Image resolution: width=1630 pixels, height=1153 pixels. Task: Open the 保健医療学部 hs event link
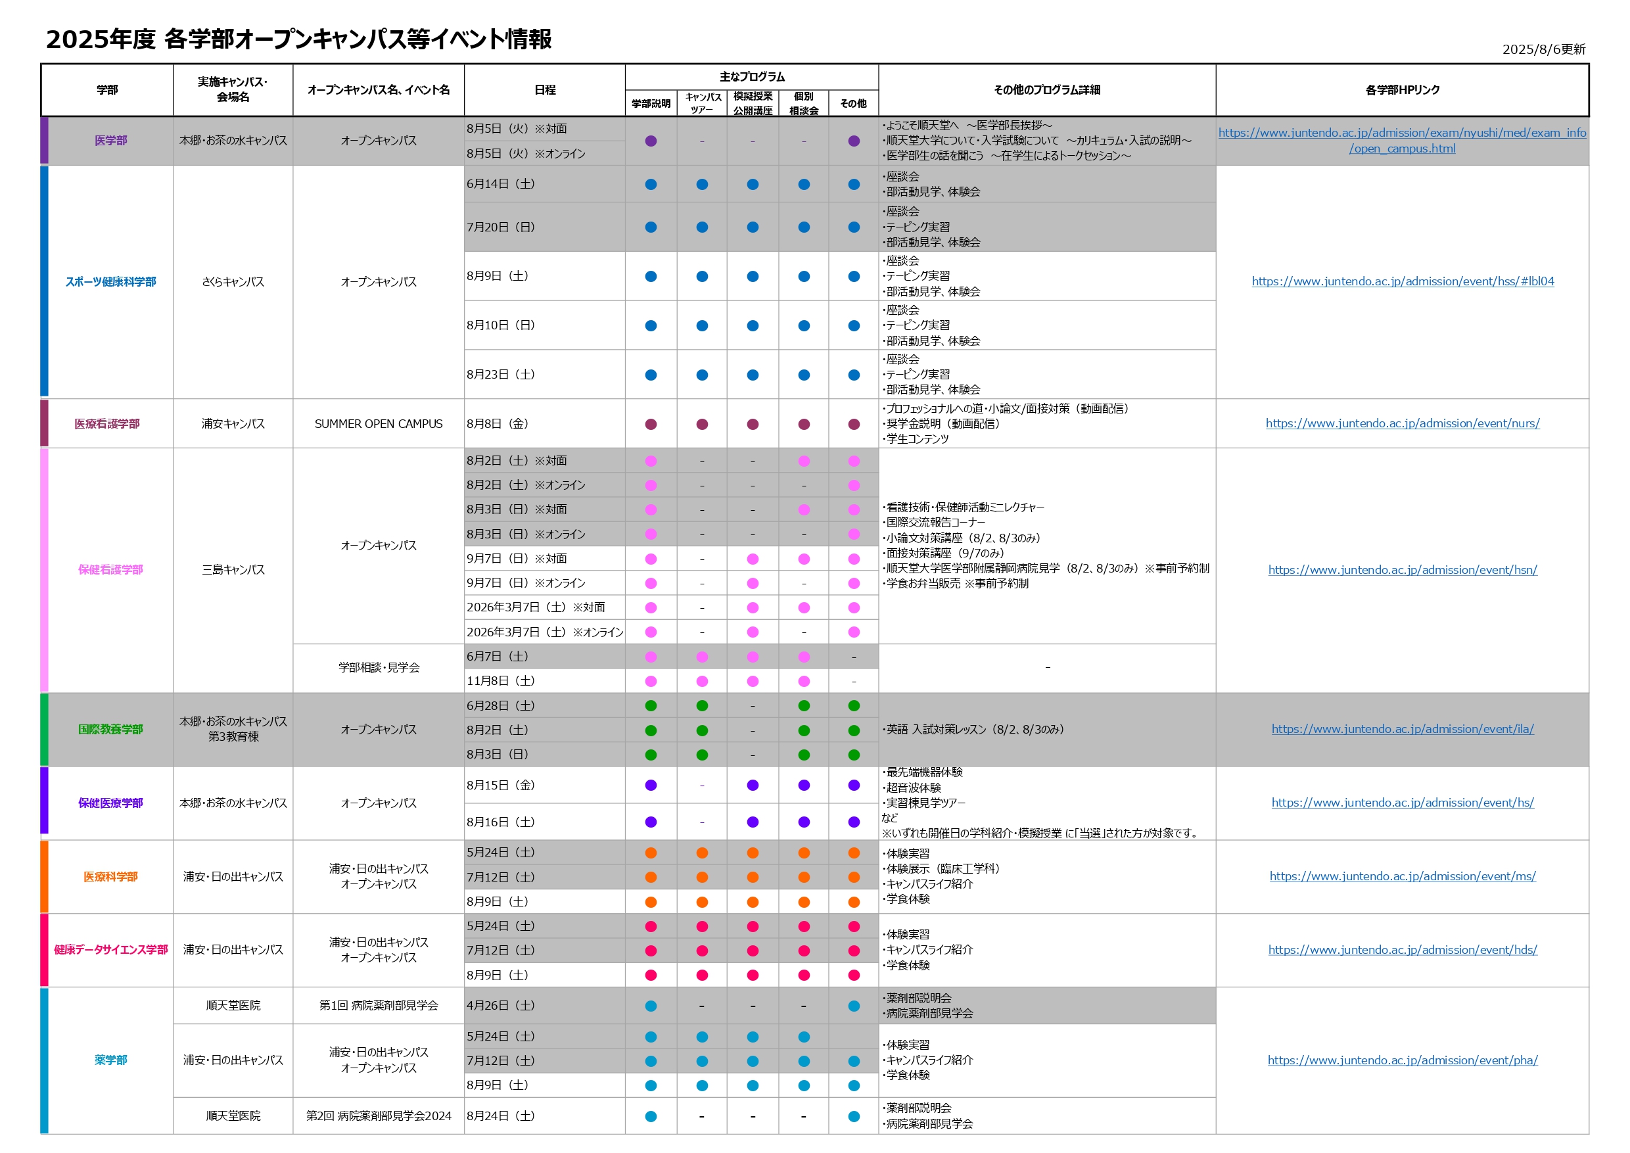click(1402, 802)
